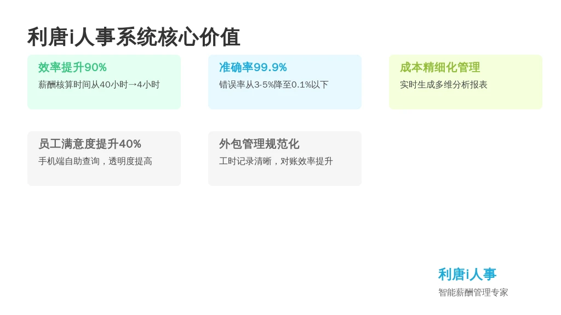Select the light green card background

tap(104, 100)
